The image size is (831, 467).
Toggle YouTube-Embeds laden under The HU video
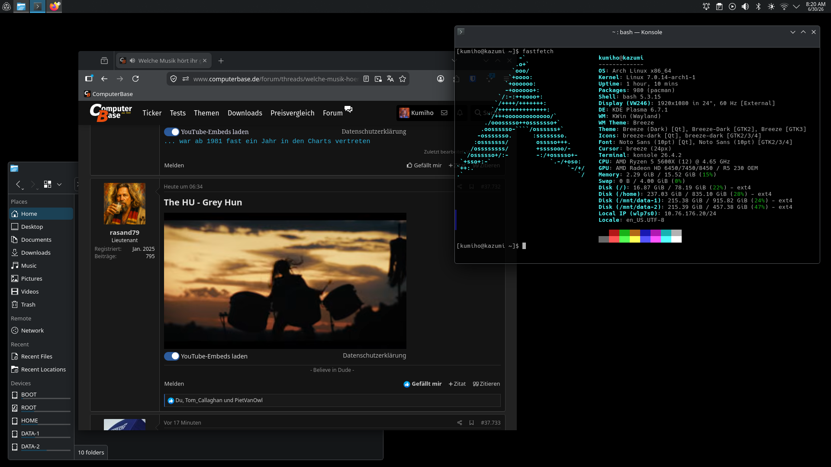click(x=172, y=356)
